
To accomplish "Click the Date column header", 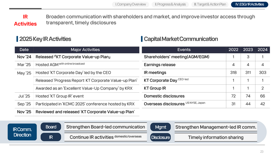I will pyautogui.click(x=24, y=50).
